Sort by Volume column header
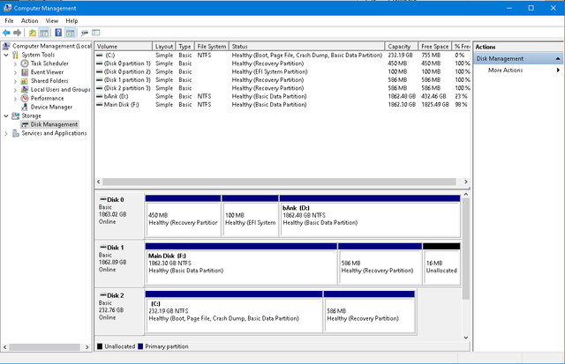This screenshot has height=364, width=565. click(124, 47)
